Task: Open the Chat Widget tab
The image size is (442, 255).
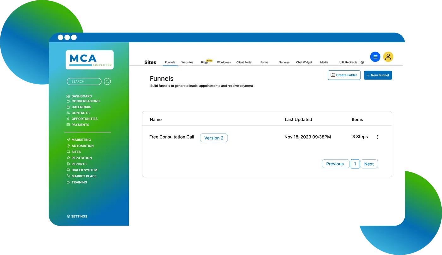Action: [x=304, y=62]
